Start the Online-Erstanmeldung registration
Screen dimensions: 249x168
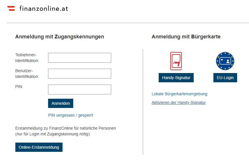pyautogui.click(x=39, y=147)
